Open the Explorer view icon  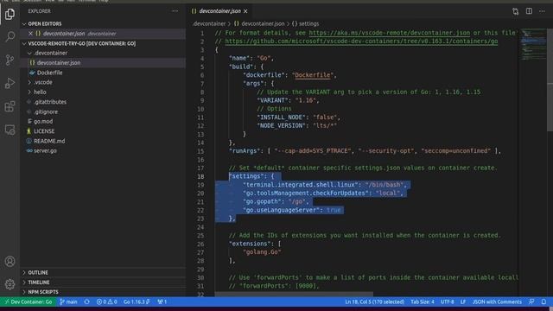[x=10, y=14]
